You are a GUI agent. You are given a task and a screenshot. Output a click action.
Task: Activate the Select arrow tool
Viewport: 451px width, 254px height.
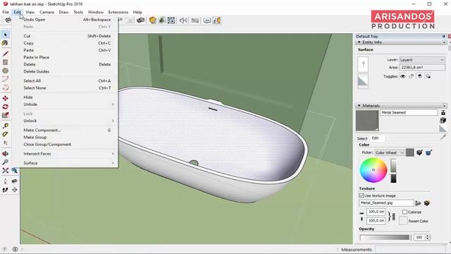5,35
